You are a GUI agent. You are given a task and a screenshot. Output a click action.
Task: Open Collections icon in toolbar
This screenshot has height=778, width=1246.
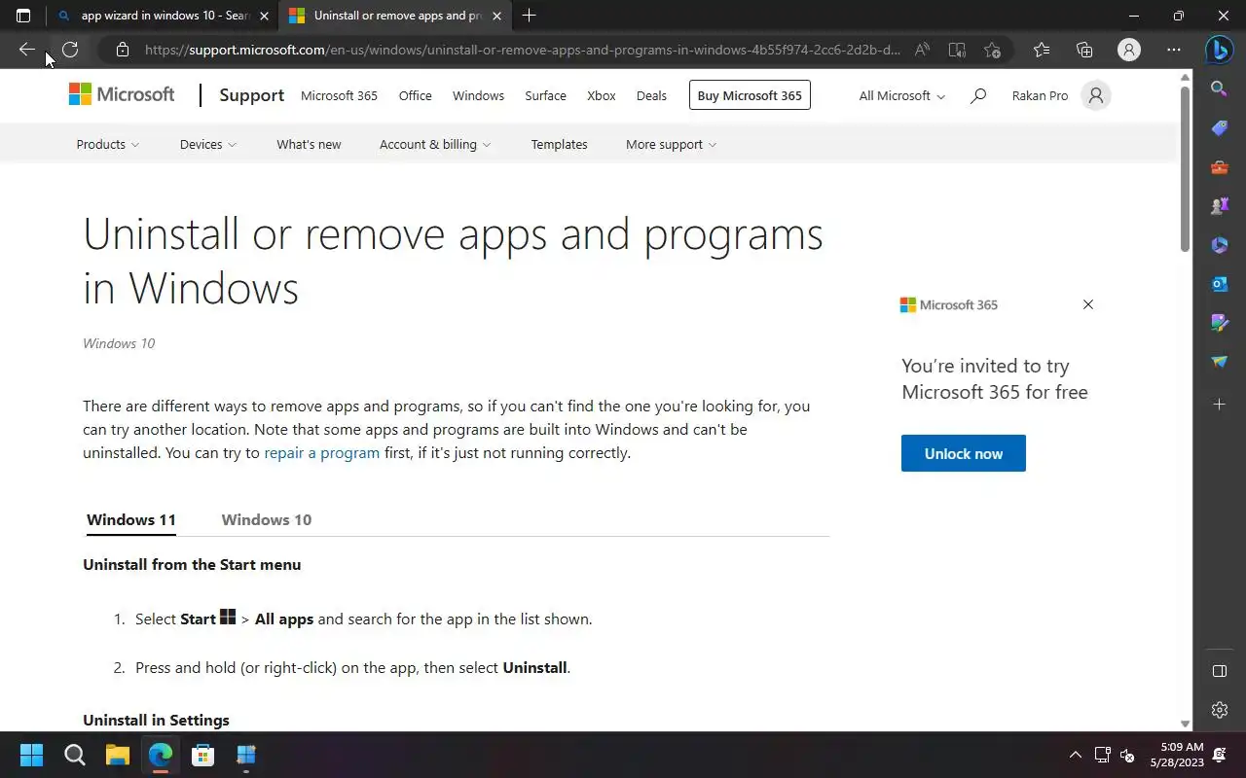coord(1084,50)
